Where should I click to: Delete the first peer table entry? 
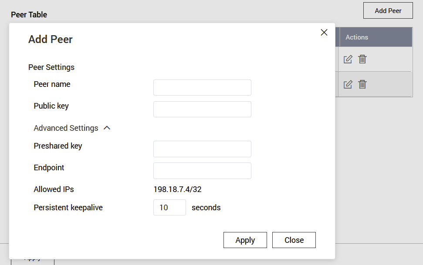(x=362, y=59)
